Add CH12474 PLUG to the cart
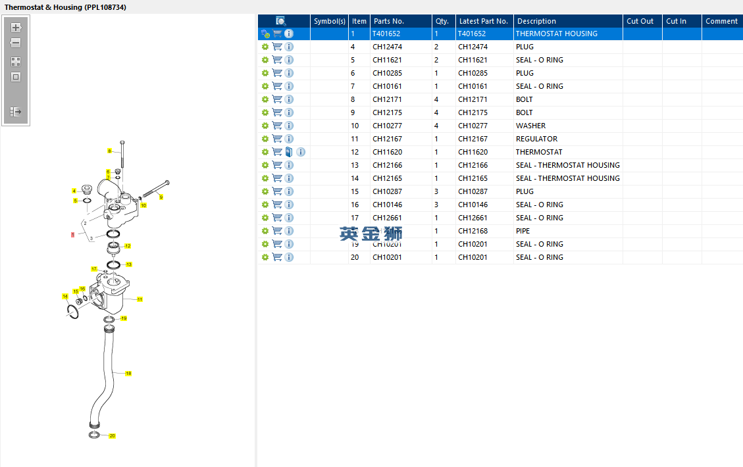This screenshot has width=743, height=467. tap(277, 47)
